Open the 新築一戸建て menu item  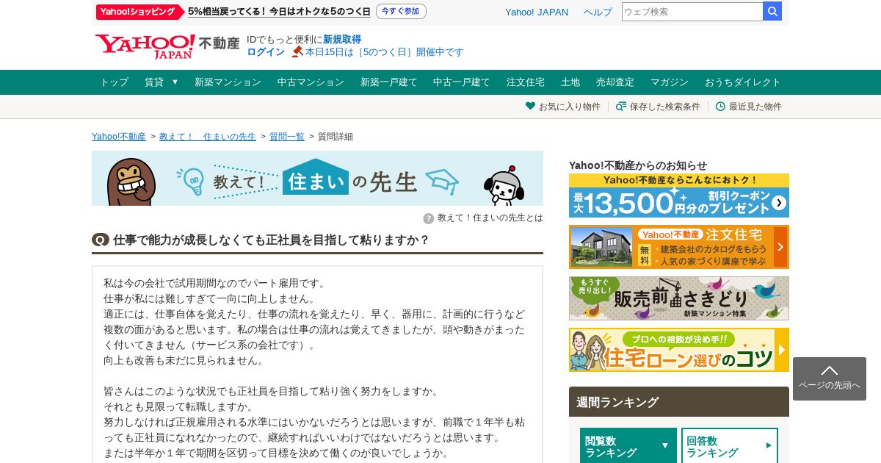click(388, 82)
